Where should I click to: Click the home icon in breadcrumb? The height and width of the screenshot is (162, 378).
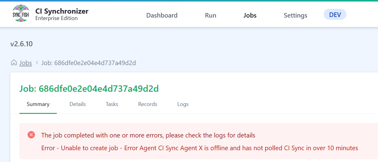[x=14, y=63]
